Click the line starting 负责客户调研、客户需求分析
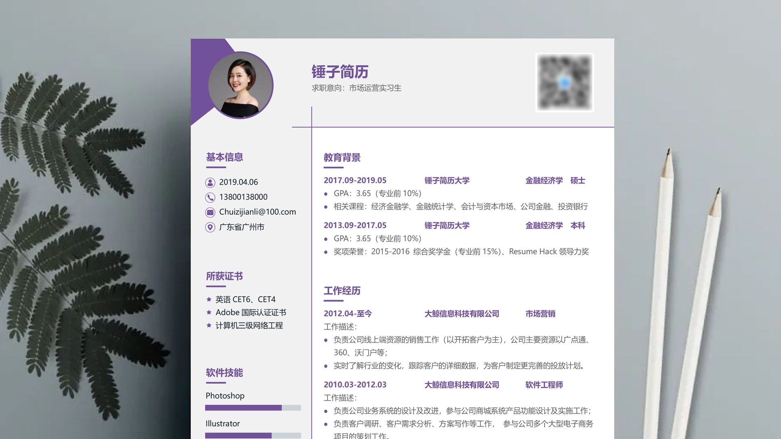The image size is (781, 439). pyautogui.click(x=463, y=424)
